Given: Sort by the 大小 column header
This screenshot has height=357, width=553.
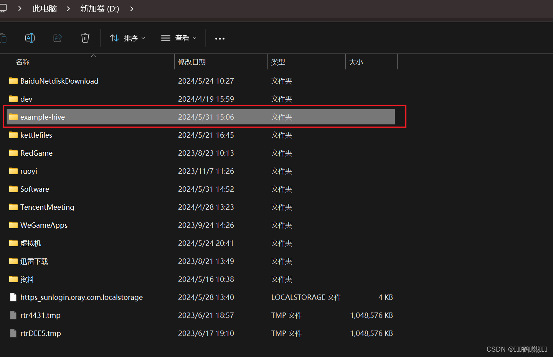Looking at the screenshot, I should [x=356, y=62].
